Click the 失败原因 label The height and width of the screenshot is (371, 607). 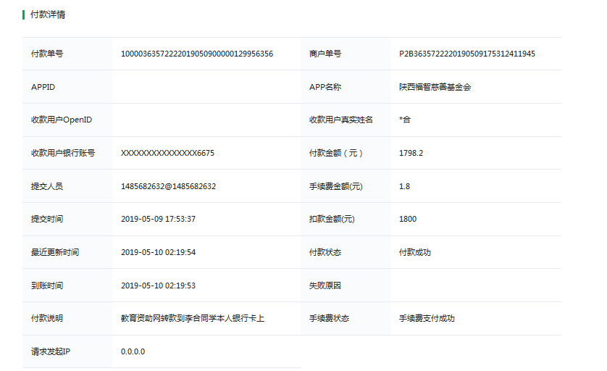(325, 285)
